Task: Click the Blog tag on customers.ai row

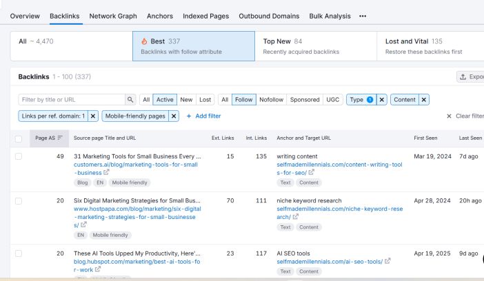Action: coord(83,183)
